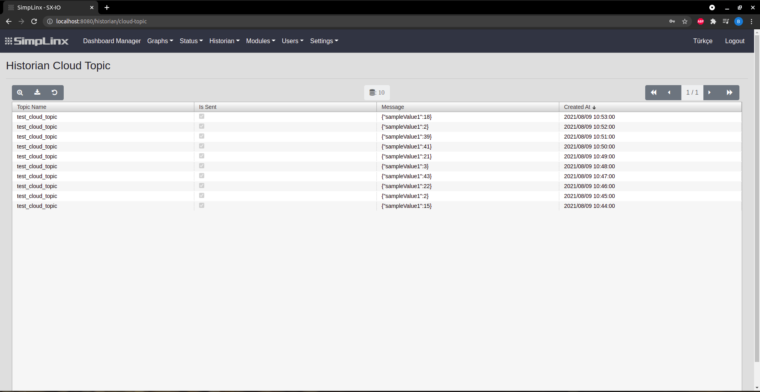Open the search/filter magnifier tool
This screenshot has height=392, width=760.
(20, 93)
